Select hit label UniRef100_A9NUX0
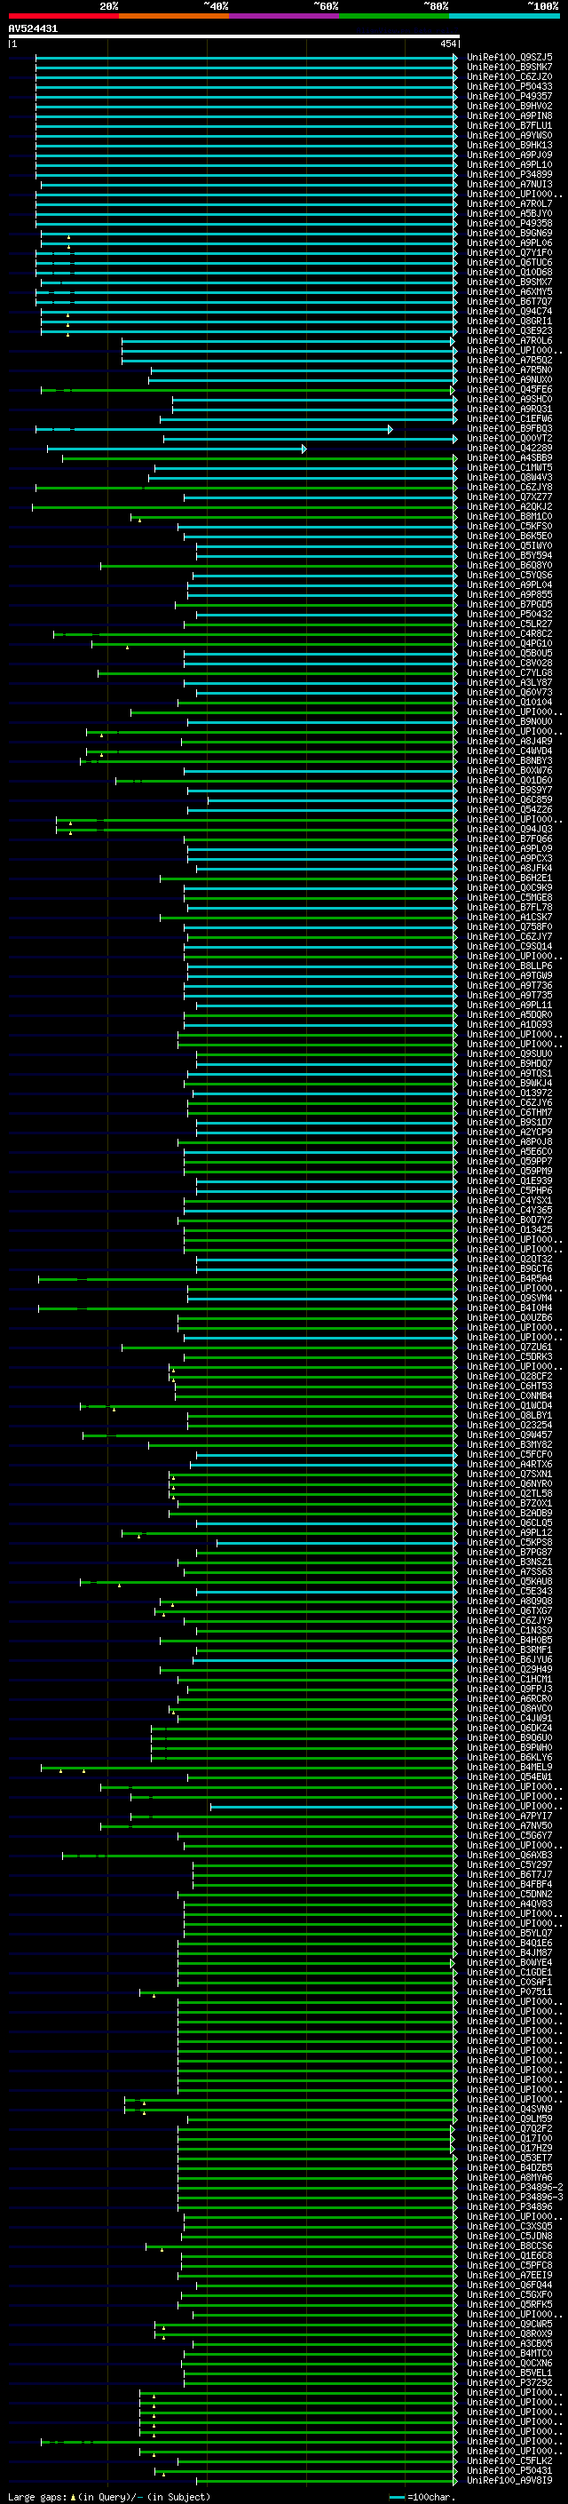568x2504 pixels. pos(509,380)
